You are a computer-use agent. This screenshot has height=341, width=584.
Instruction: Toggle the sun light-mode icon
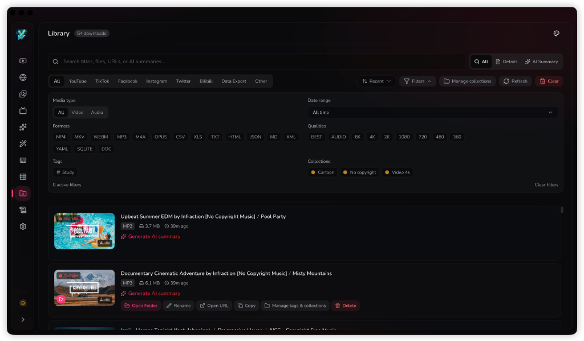pos(23,303)
